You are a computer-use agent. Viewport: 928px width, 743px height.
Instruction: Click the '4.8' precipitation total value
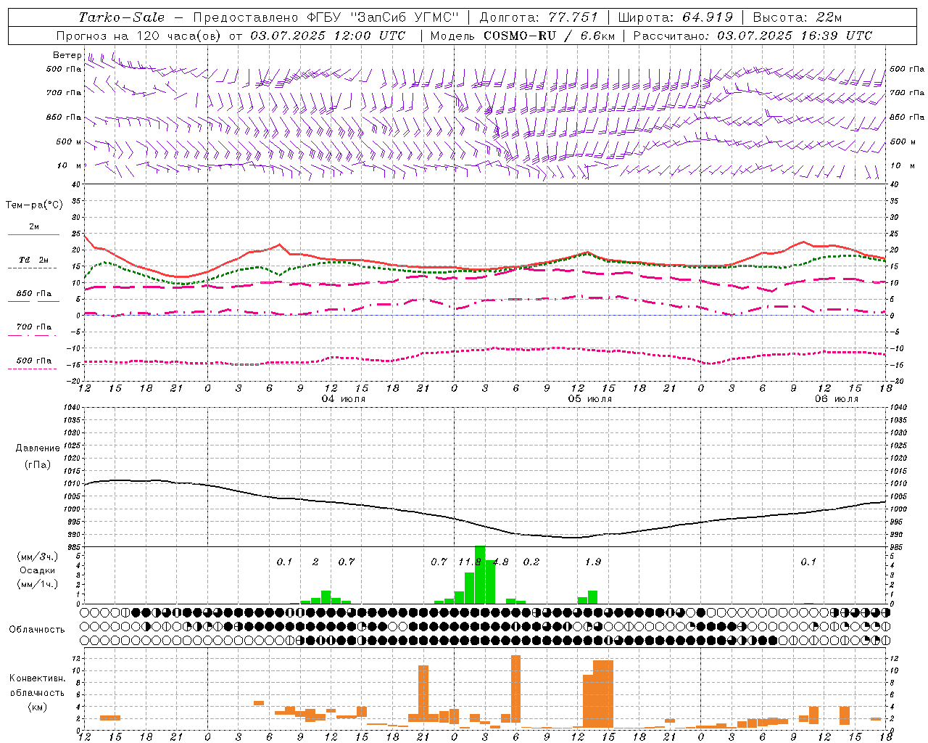500,562
